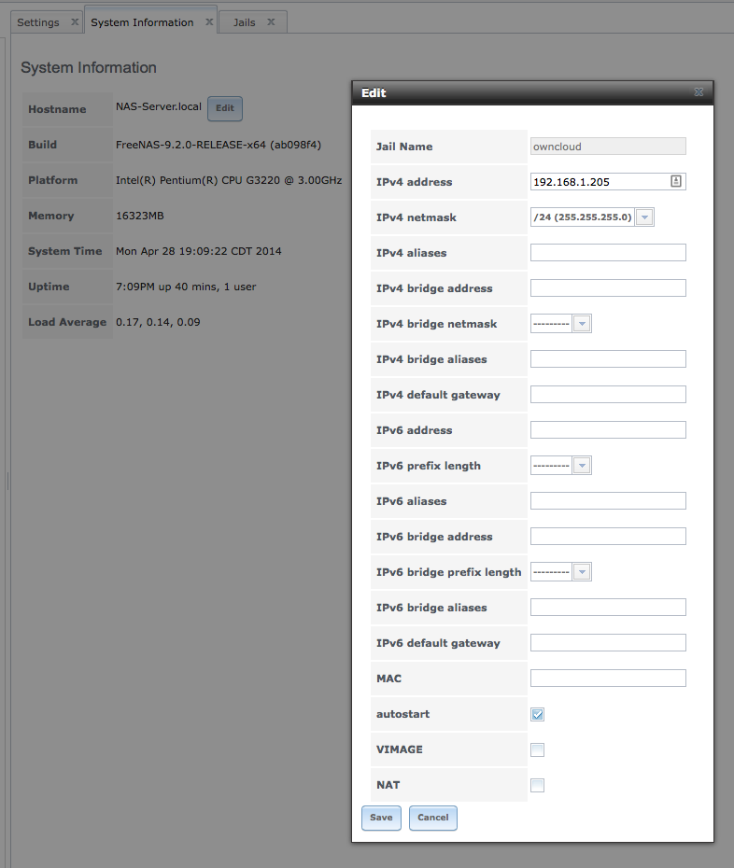Click the IPv6 bridge address field
Viewport: 734px width, 868px height.
click(x=608, y=537)
